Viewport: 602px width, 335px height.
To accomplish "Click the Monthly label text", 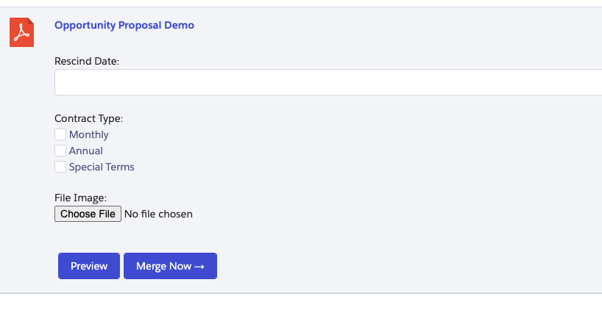I will [x=88, y=134].
